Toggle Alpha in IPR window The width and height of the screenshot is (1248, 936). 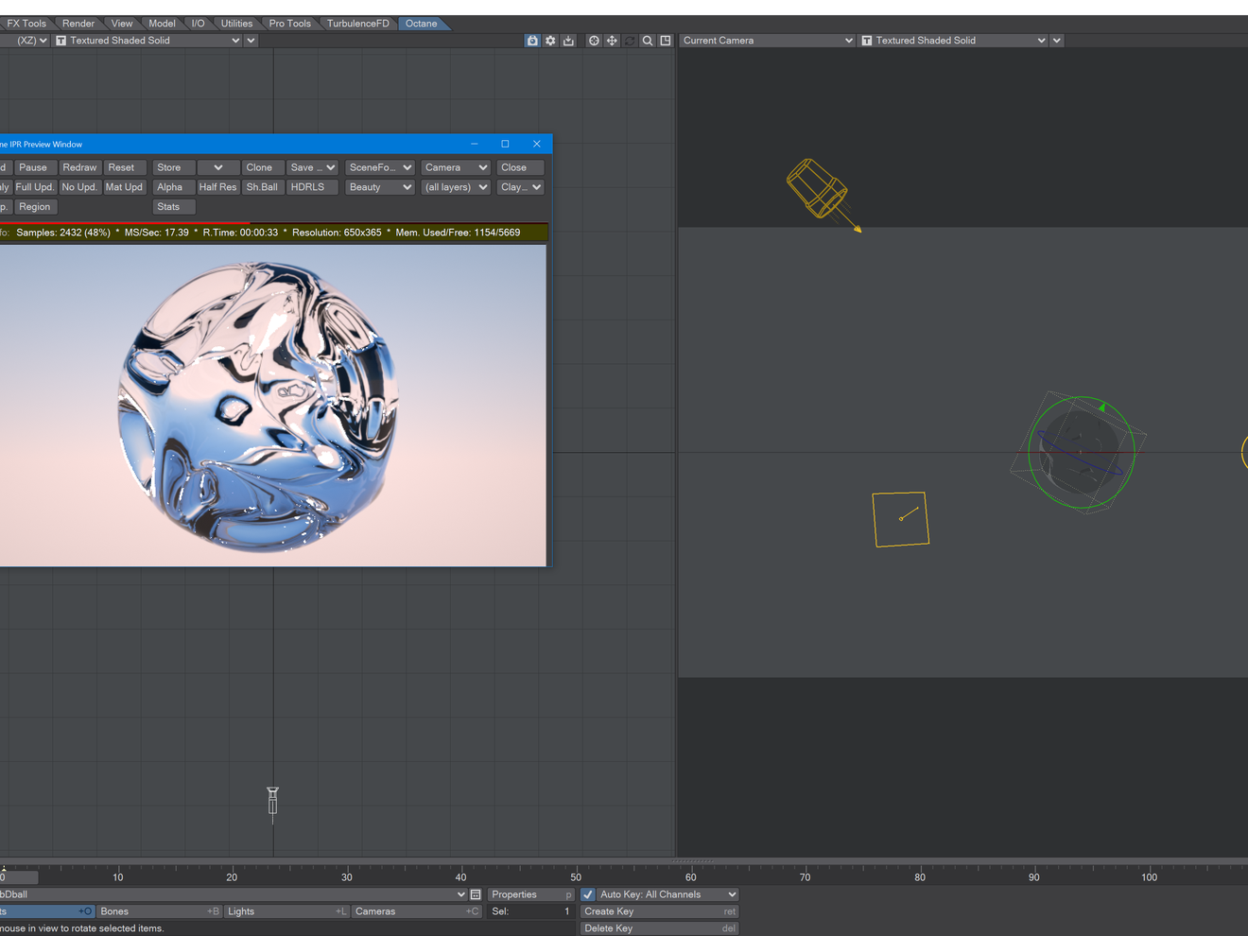coord(173,187)
